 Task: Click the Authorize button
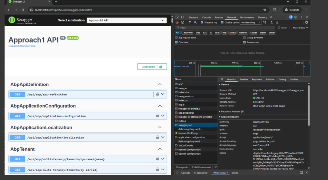click(x=152, y=67)
